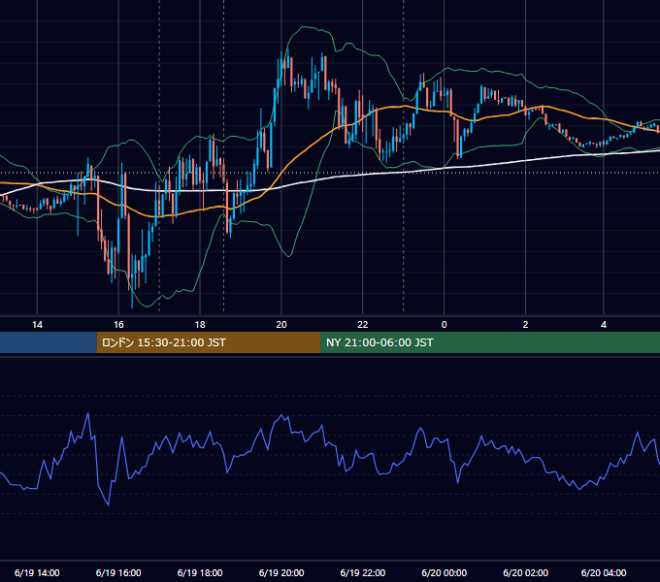
Task: Click the 6/19 18:00 date label
Action: pos(200,572)
